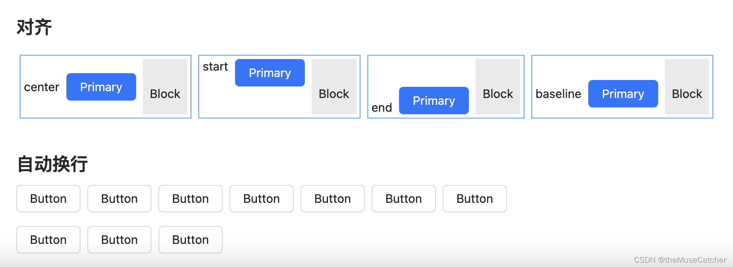Click the last Button in the second row
Viewport: 733px width, 267px height.
coord(191,240)
